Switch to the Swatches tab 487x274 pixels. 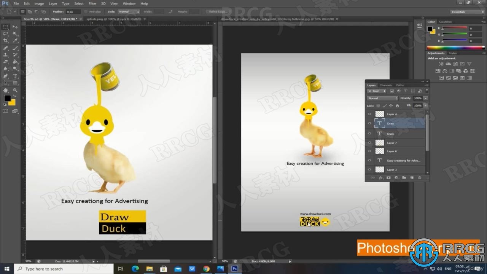445,22
